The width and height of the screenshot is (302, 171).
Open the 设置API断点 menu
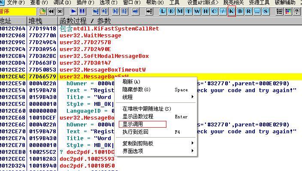(x=203, y=3)
